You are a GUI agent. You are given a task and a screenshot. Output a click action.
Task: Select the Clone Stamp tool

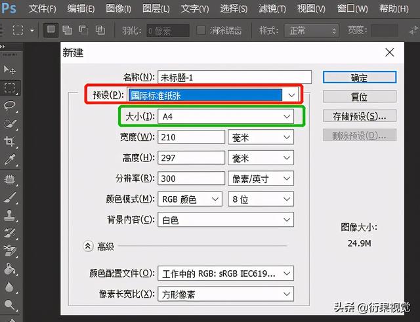(10, 215)
